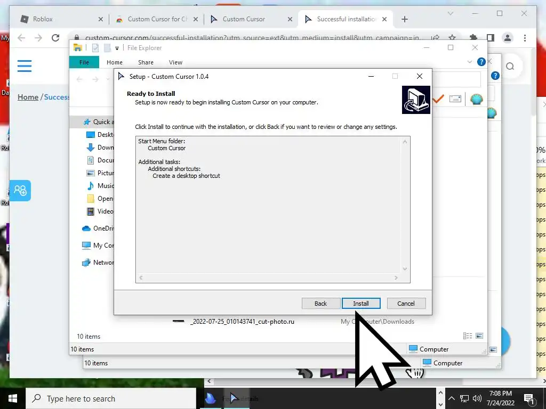The image size is (546, 409).
Task: Bookmark this page with the star icon
Action: (452, 38)
